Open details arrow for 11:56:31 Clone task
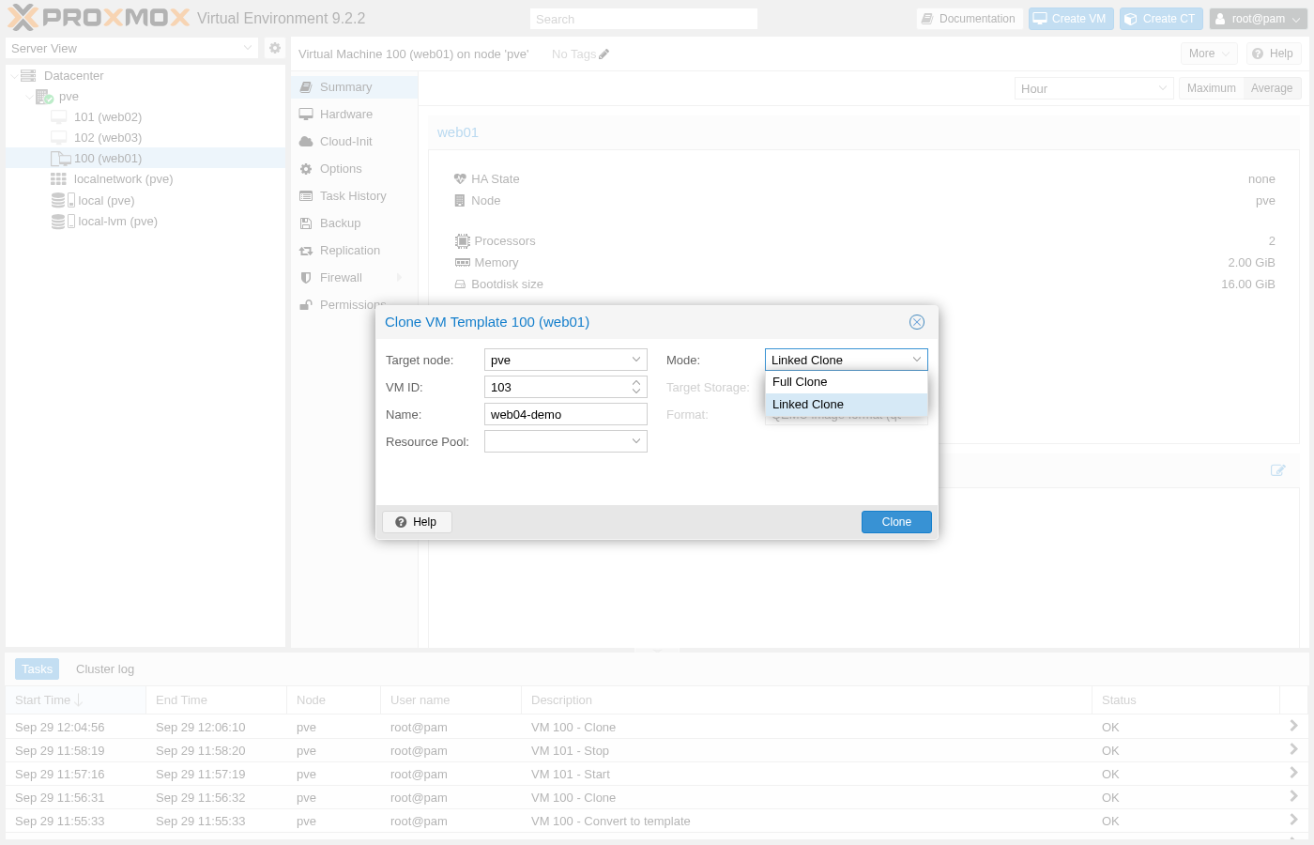 click(x=1293, y=796)
